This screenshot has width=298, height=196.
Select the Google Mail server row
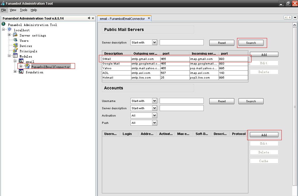pos(175,64)
